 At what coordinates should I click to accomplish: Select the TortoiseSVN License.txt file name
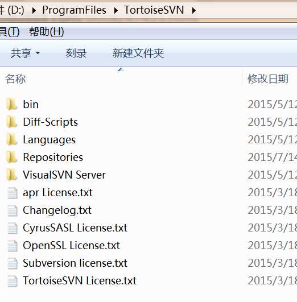coord(80,281)
